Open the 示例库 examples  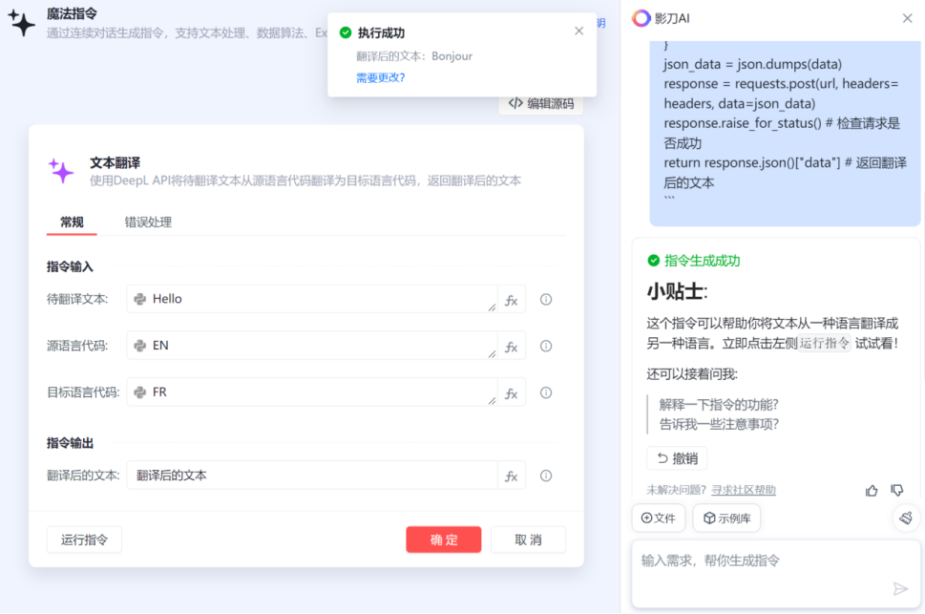(726, 519)
